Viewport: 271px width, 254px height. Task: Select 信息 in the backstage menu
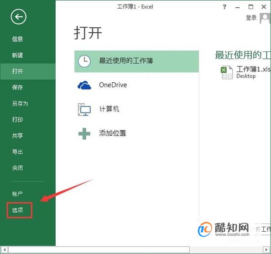[17, 39]
